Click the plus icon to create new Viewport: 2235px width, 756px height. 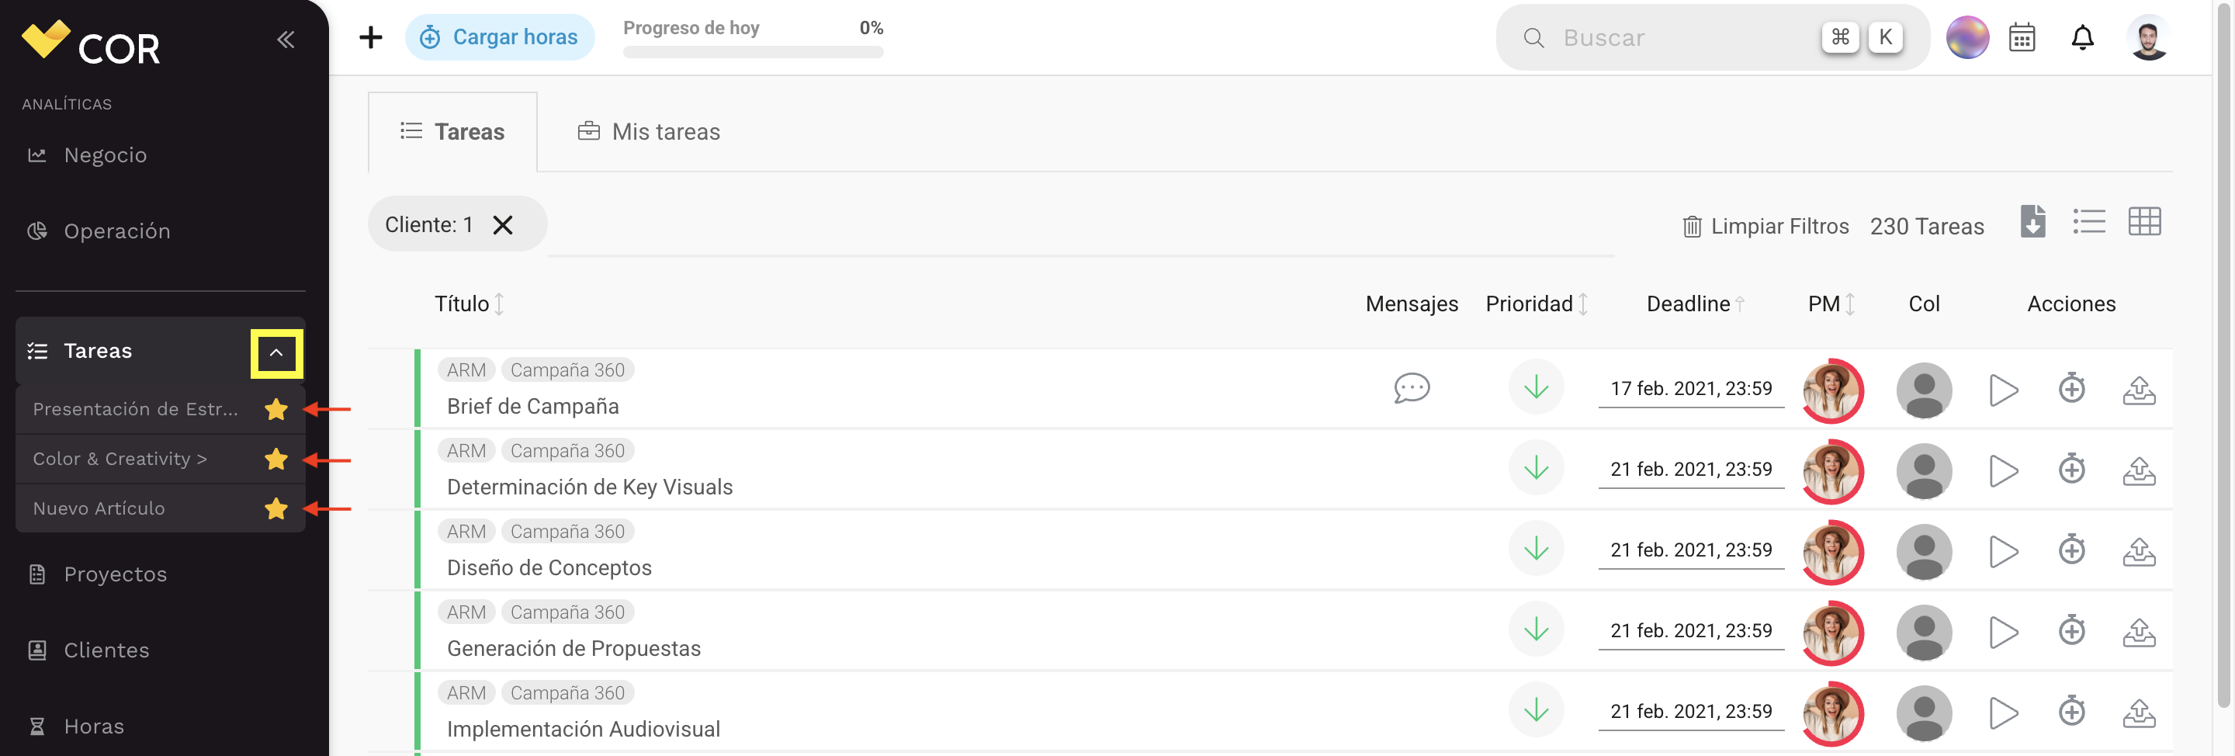point(370,37)
